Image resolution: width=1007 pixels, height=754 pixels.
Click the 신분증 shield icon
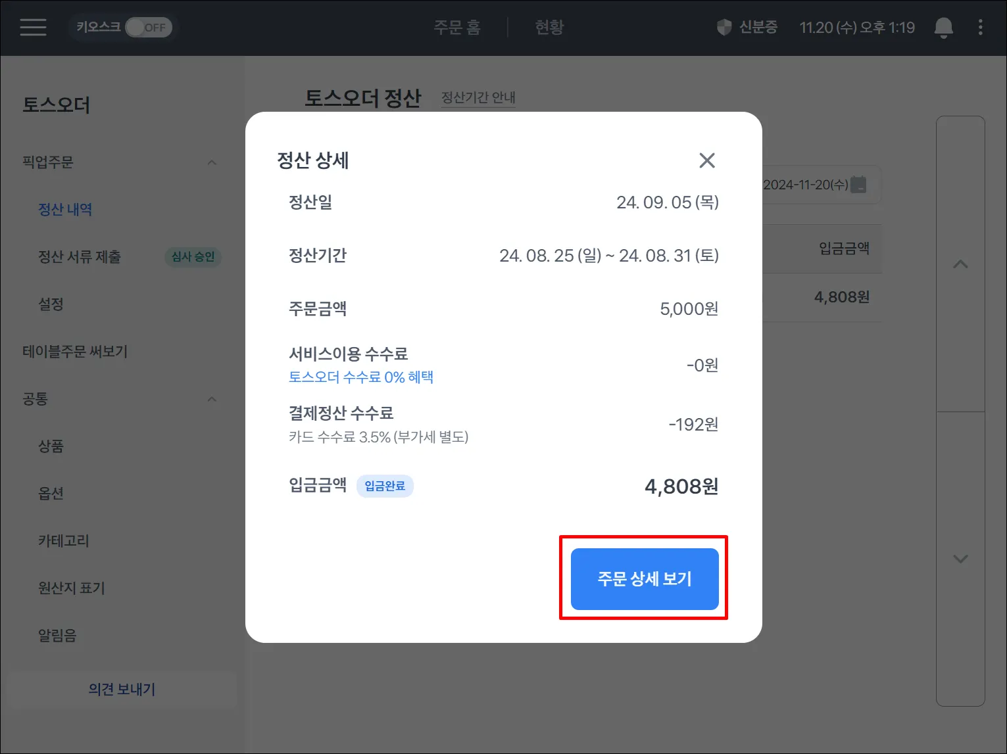click(x=724, y=28)
